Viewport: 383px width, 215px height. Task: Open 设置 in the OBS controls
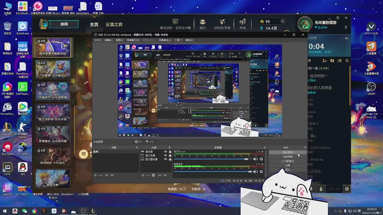coord(288,165)
